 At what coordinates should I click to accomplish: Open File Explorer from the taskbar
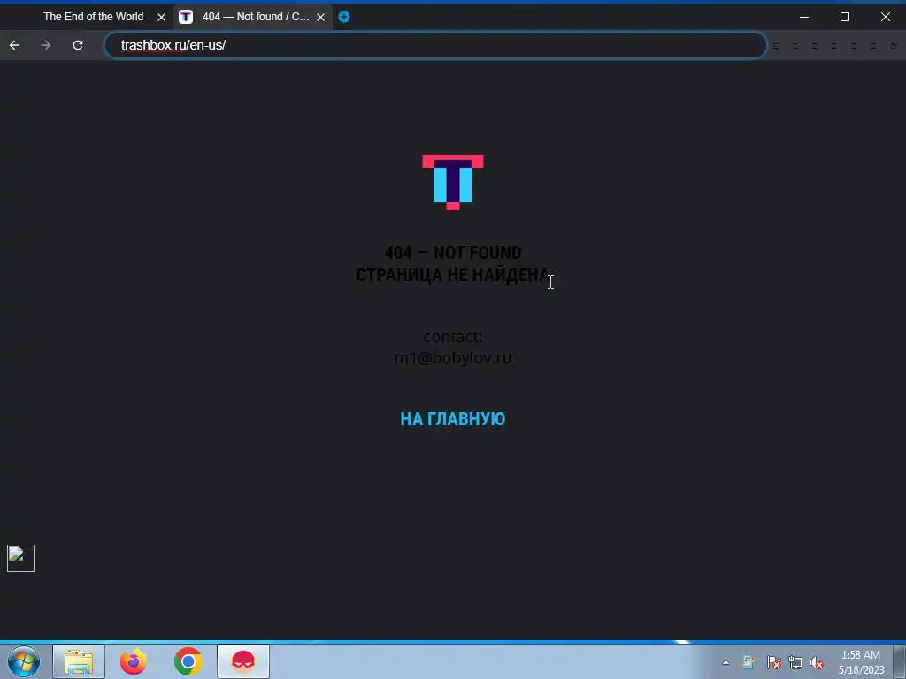coord(79,661)
